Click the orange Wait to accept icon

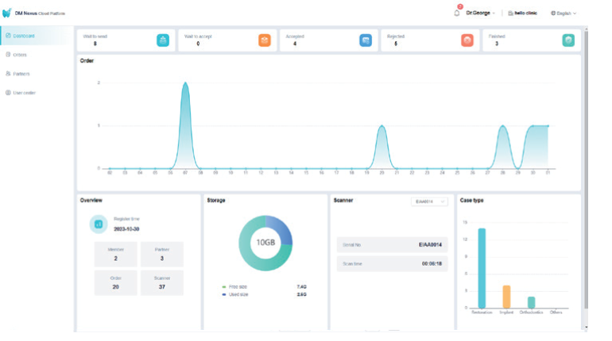tap(264, 40)
